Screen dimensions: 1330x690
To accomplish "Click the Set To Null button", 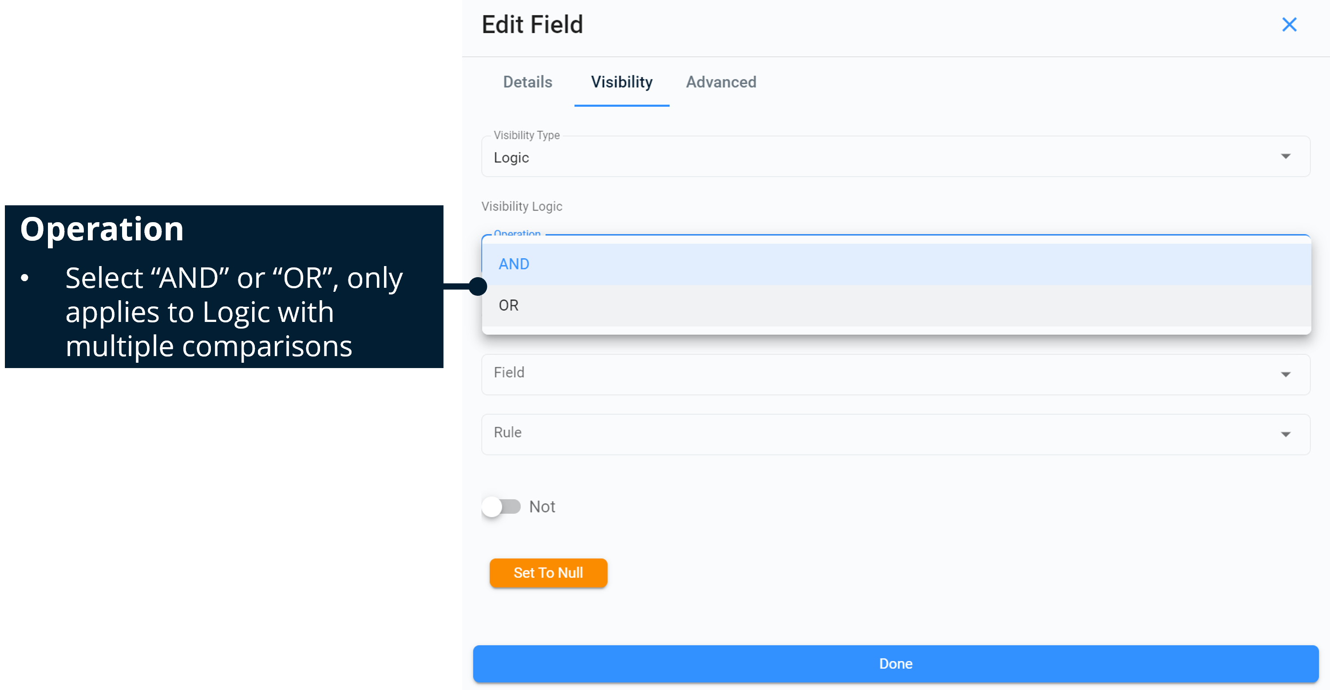I will [x=548, y=572].
